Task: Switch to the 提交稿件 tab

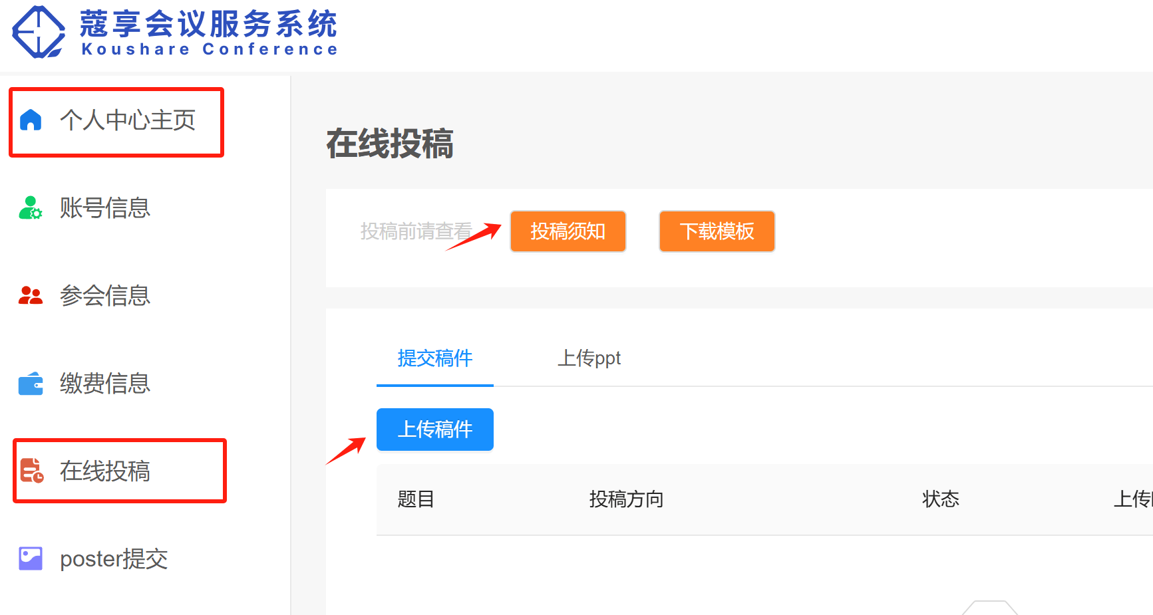Action: click(434, 358)
